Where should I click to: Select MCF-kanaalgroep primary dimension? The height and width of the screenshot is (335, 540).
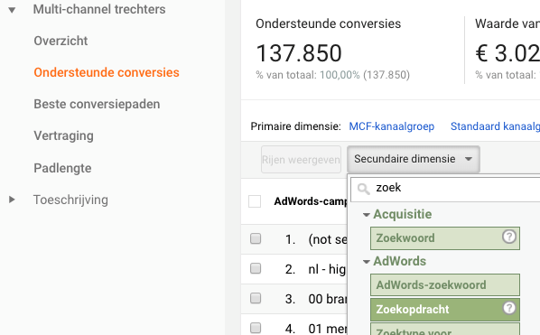pos(392,126)
